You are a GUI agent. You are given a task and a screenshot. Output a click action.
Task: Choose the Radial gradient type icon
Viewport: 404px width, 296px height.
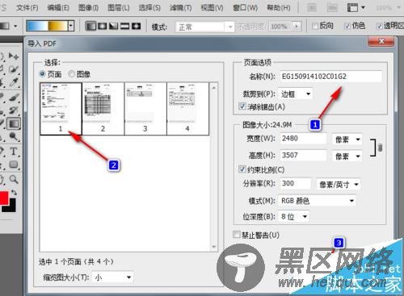click(x=103, y=26)
